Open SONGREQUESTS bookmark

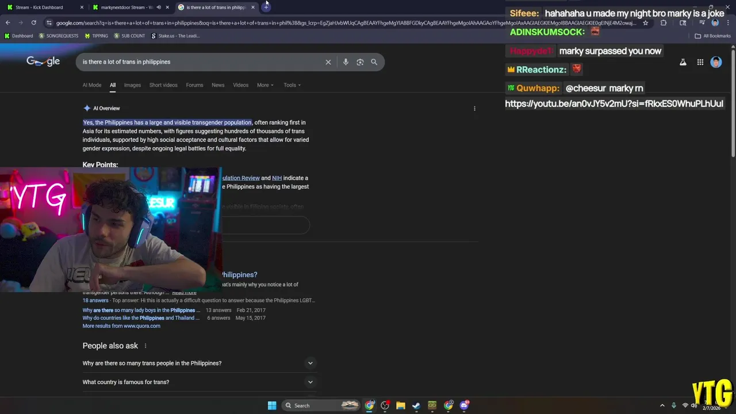(x=59, y=36)
